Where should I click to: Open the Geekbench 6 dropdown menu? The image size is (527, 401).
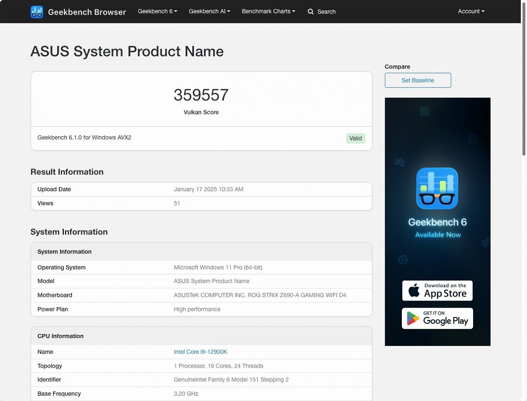click(x=158, y=12)
